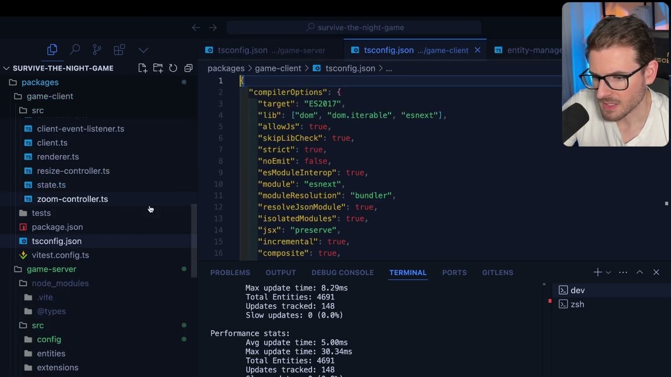671x377 pixels.
Task: Collapse the game-server folder
Action: coord(51,269)
